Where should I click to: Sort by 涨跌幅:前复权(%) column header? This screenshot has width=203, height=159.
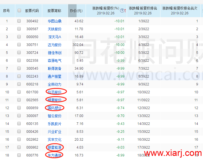(106, 11)
